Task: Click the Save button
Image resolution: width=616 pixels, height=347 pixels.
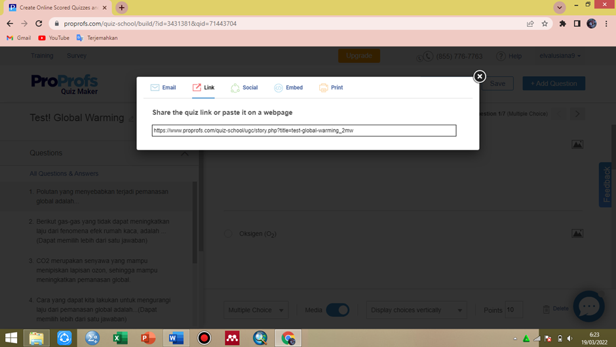Action: coord(497,83)
